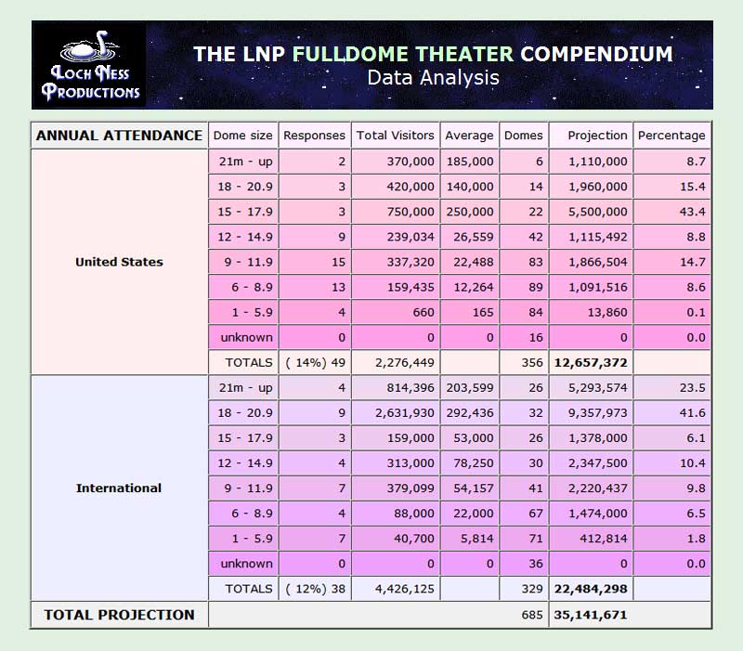Select the 140,000 average cell
This screenshot has height=651, width=743.
pyautogui.click(x=470, y=187)
